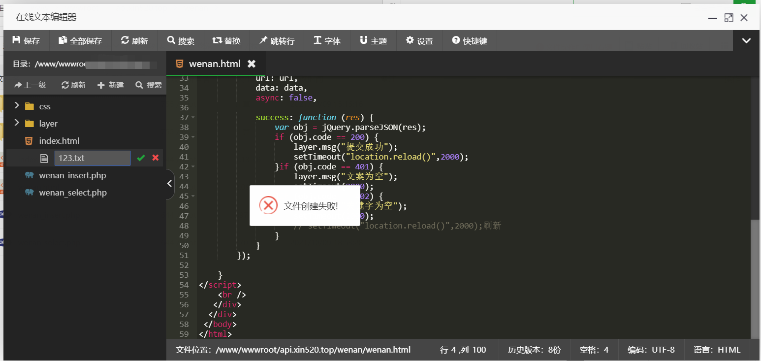Click 'async: false,' code line
761x361 pixels.
286,98
